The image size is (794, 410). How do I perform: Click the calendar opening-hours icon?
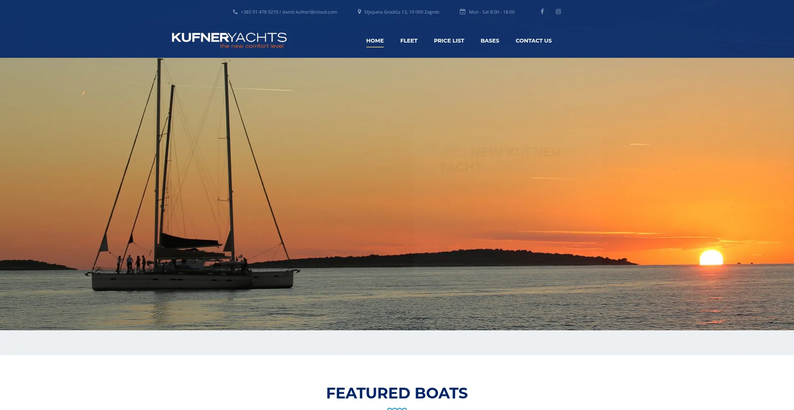(x=462, y=12)
